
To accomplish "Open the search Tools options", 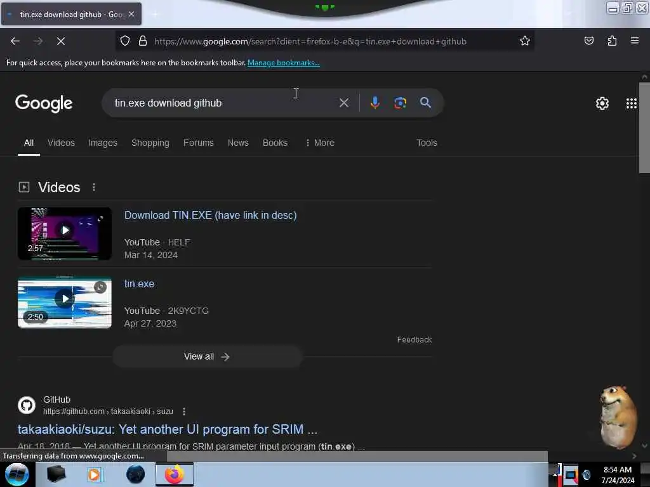I will coord(427,143).
